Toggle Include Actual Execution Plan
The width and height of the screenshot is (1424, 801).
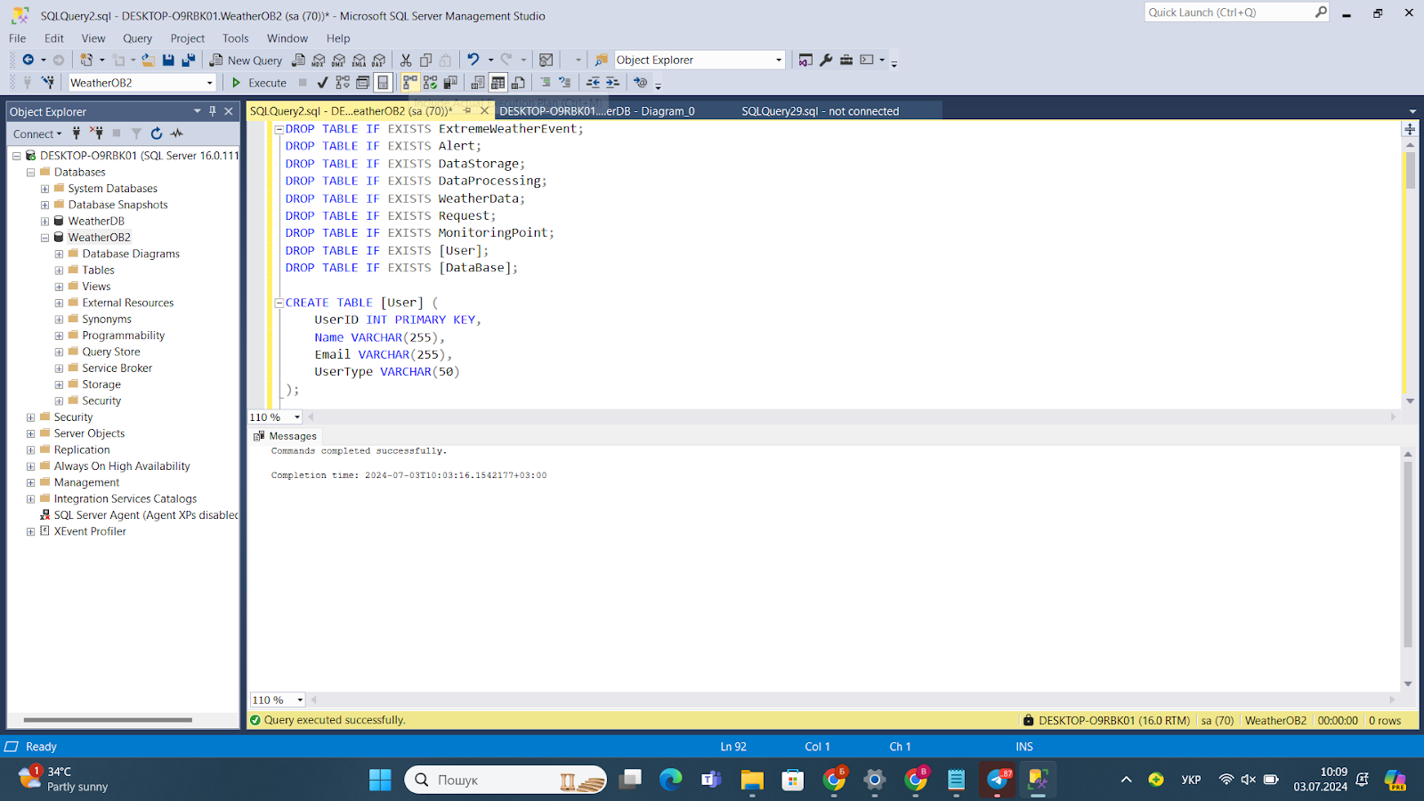(x=410, y=83)
